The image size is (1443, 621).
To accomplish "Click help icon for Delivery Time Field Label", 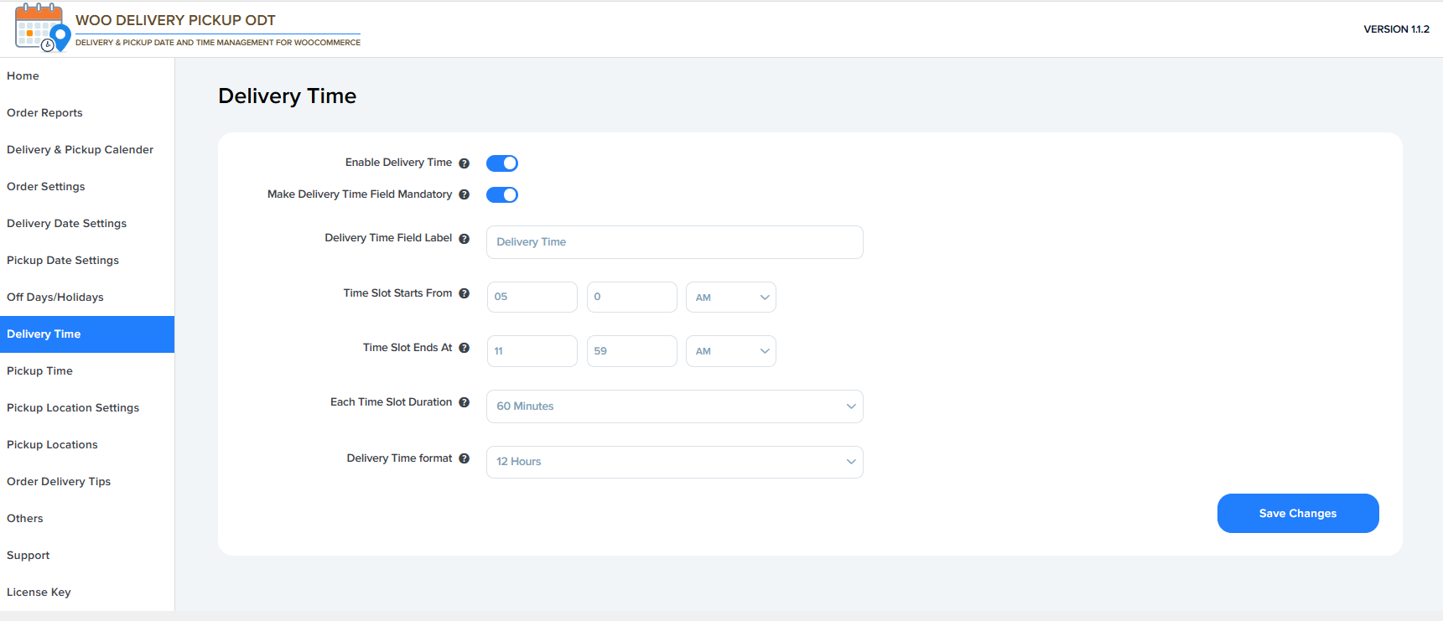I will point(464,239).
